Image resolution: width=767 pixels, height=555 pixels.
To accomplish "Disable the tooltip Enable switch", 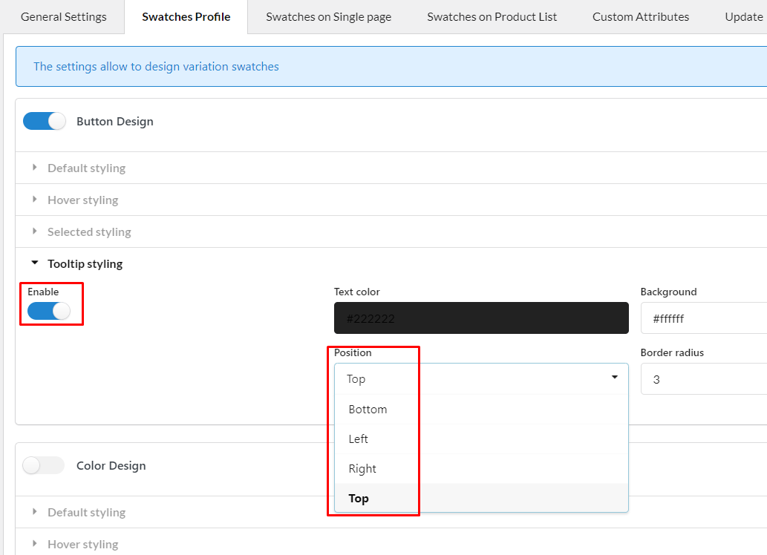I will 49,311.
